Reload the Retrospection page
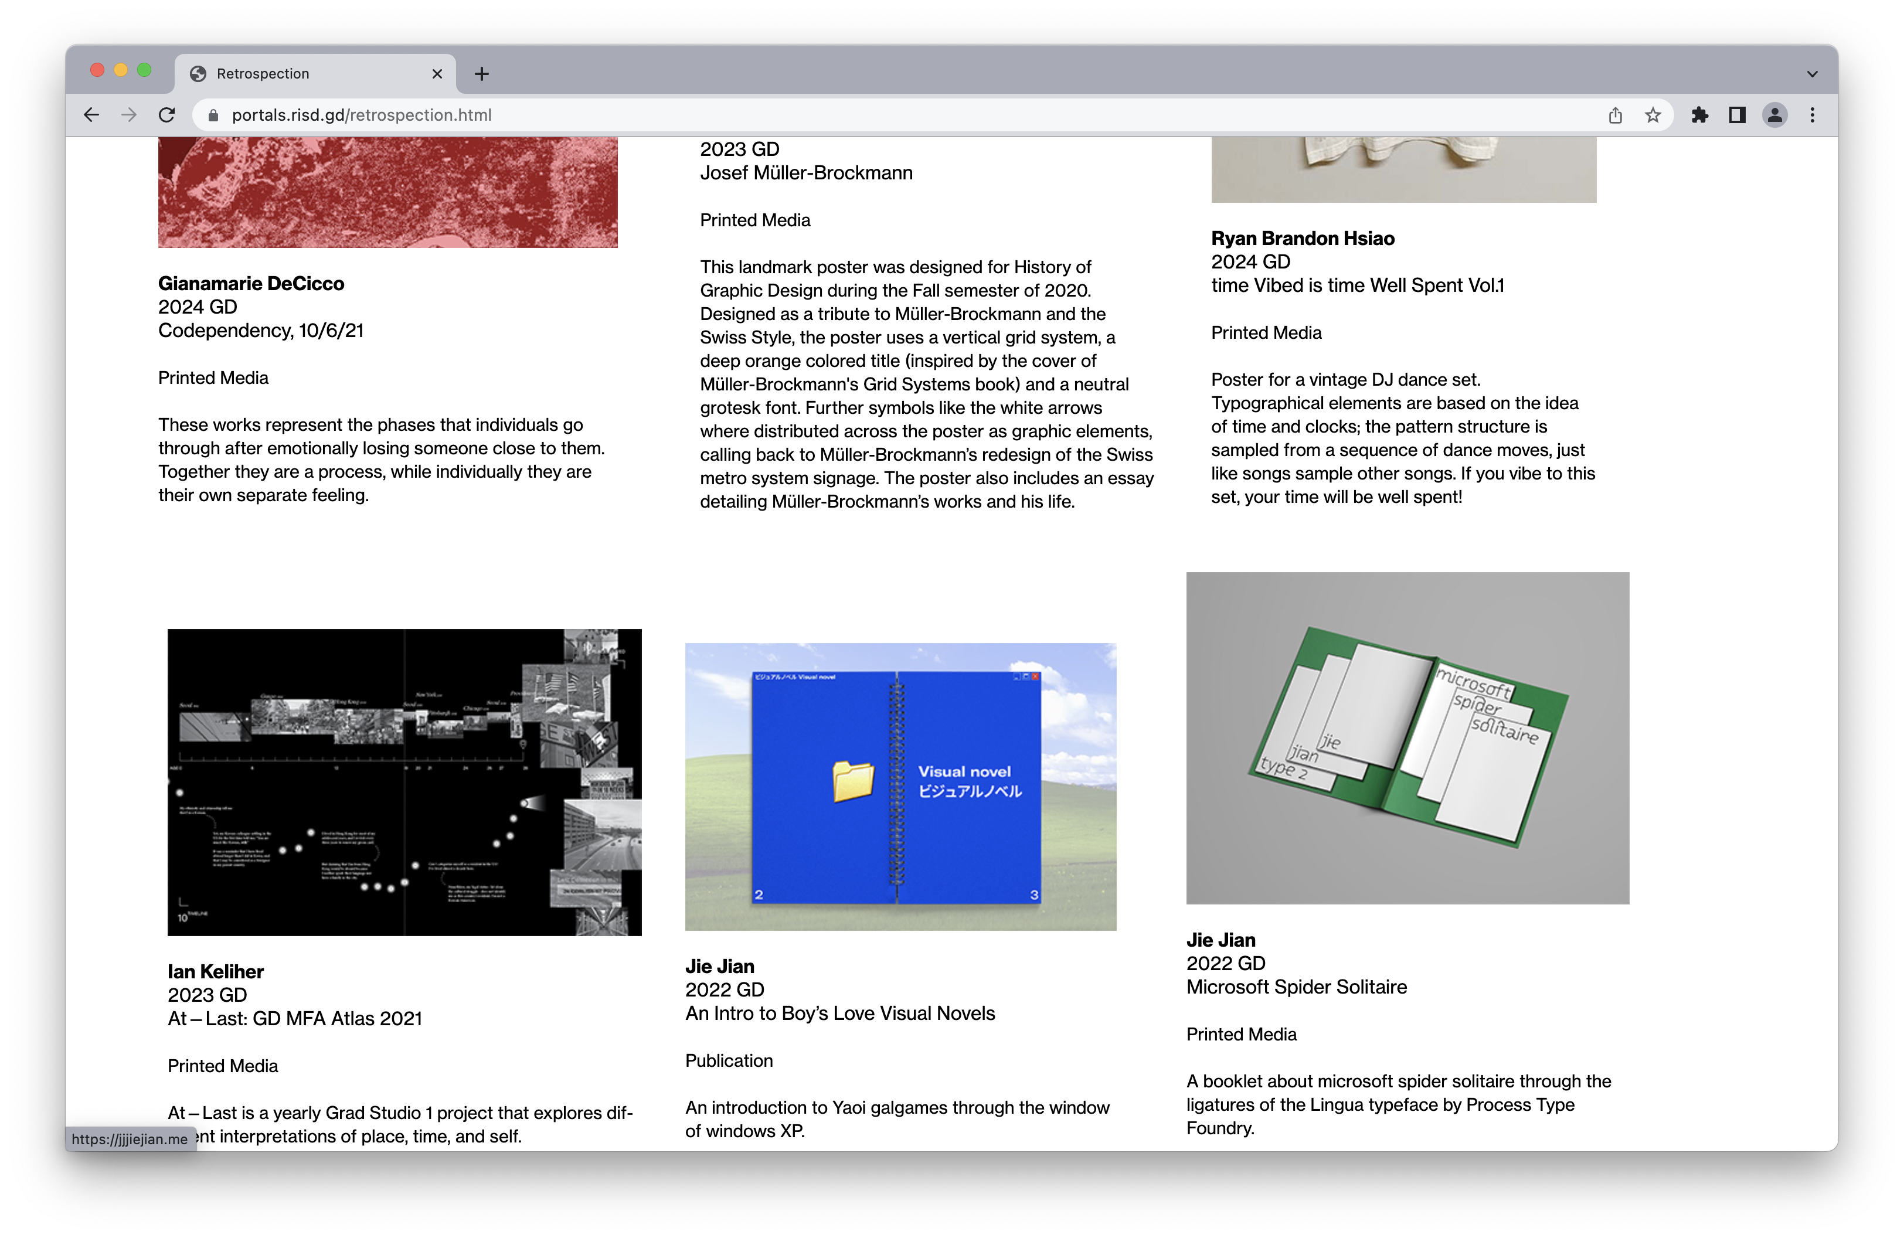 coord(166,115)
